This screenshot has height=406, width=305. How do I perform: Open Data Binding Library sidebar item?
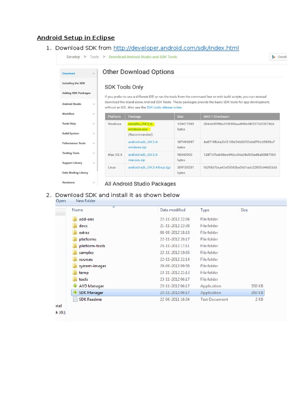pos(75,173)
